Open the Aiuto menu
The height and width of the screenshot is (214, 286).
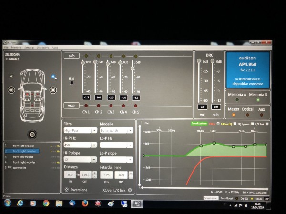(55, 48)
